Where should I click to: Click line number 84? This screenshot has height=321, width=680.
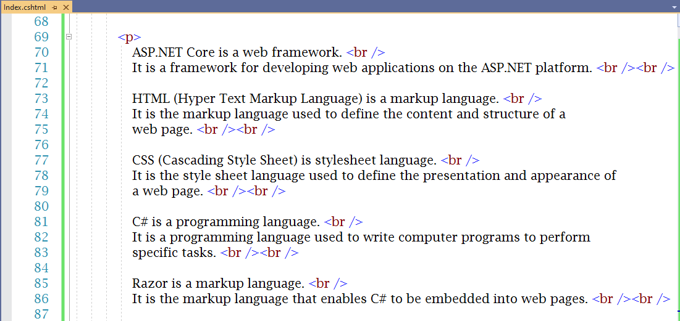(41, 268)
